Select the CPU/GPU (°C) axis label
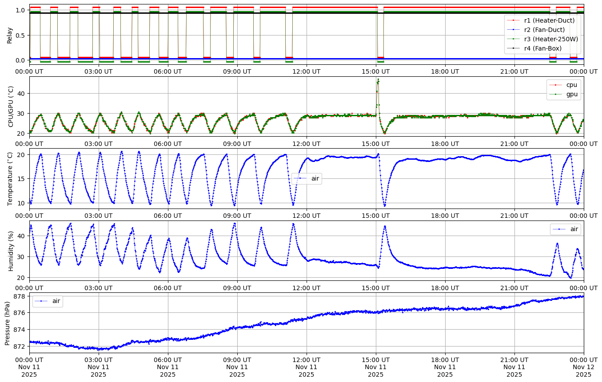The height and width of the screenshot is (382, 602). pyautogui.click(x=11, y=106)
